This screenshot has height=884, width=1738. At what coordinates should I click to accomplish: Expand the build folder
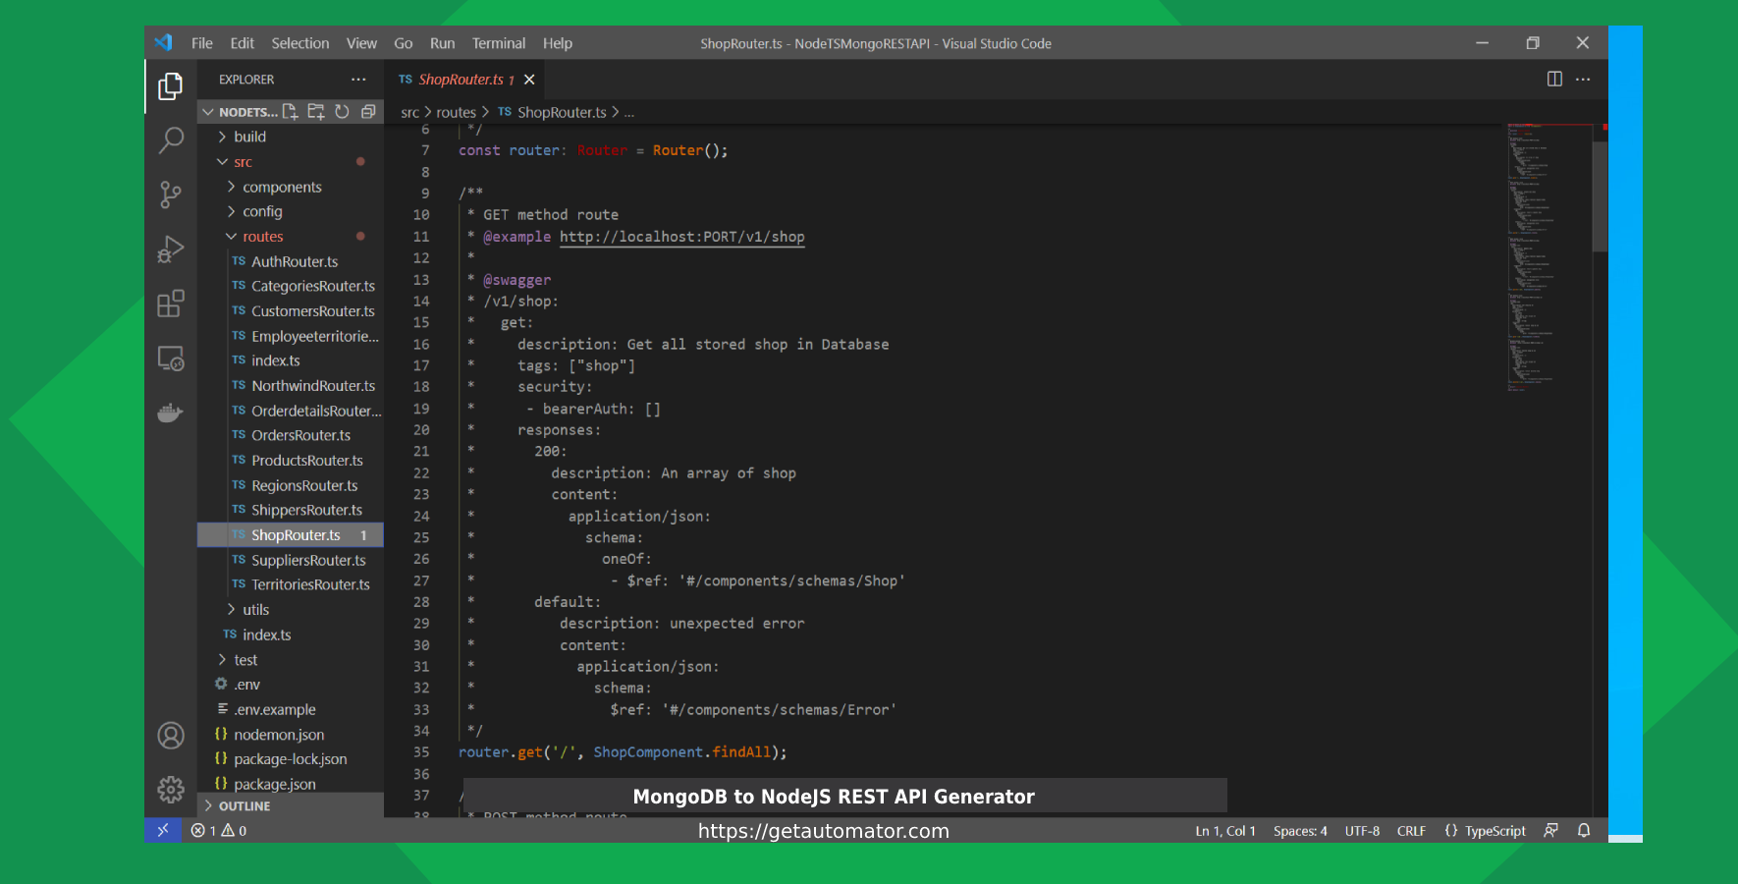coord(250,137)
